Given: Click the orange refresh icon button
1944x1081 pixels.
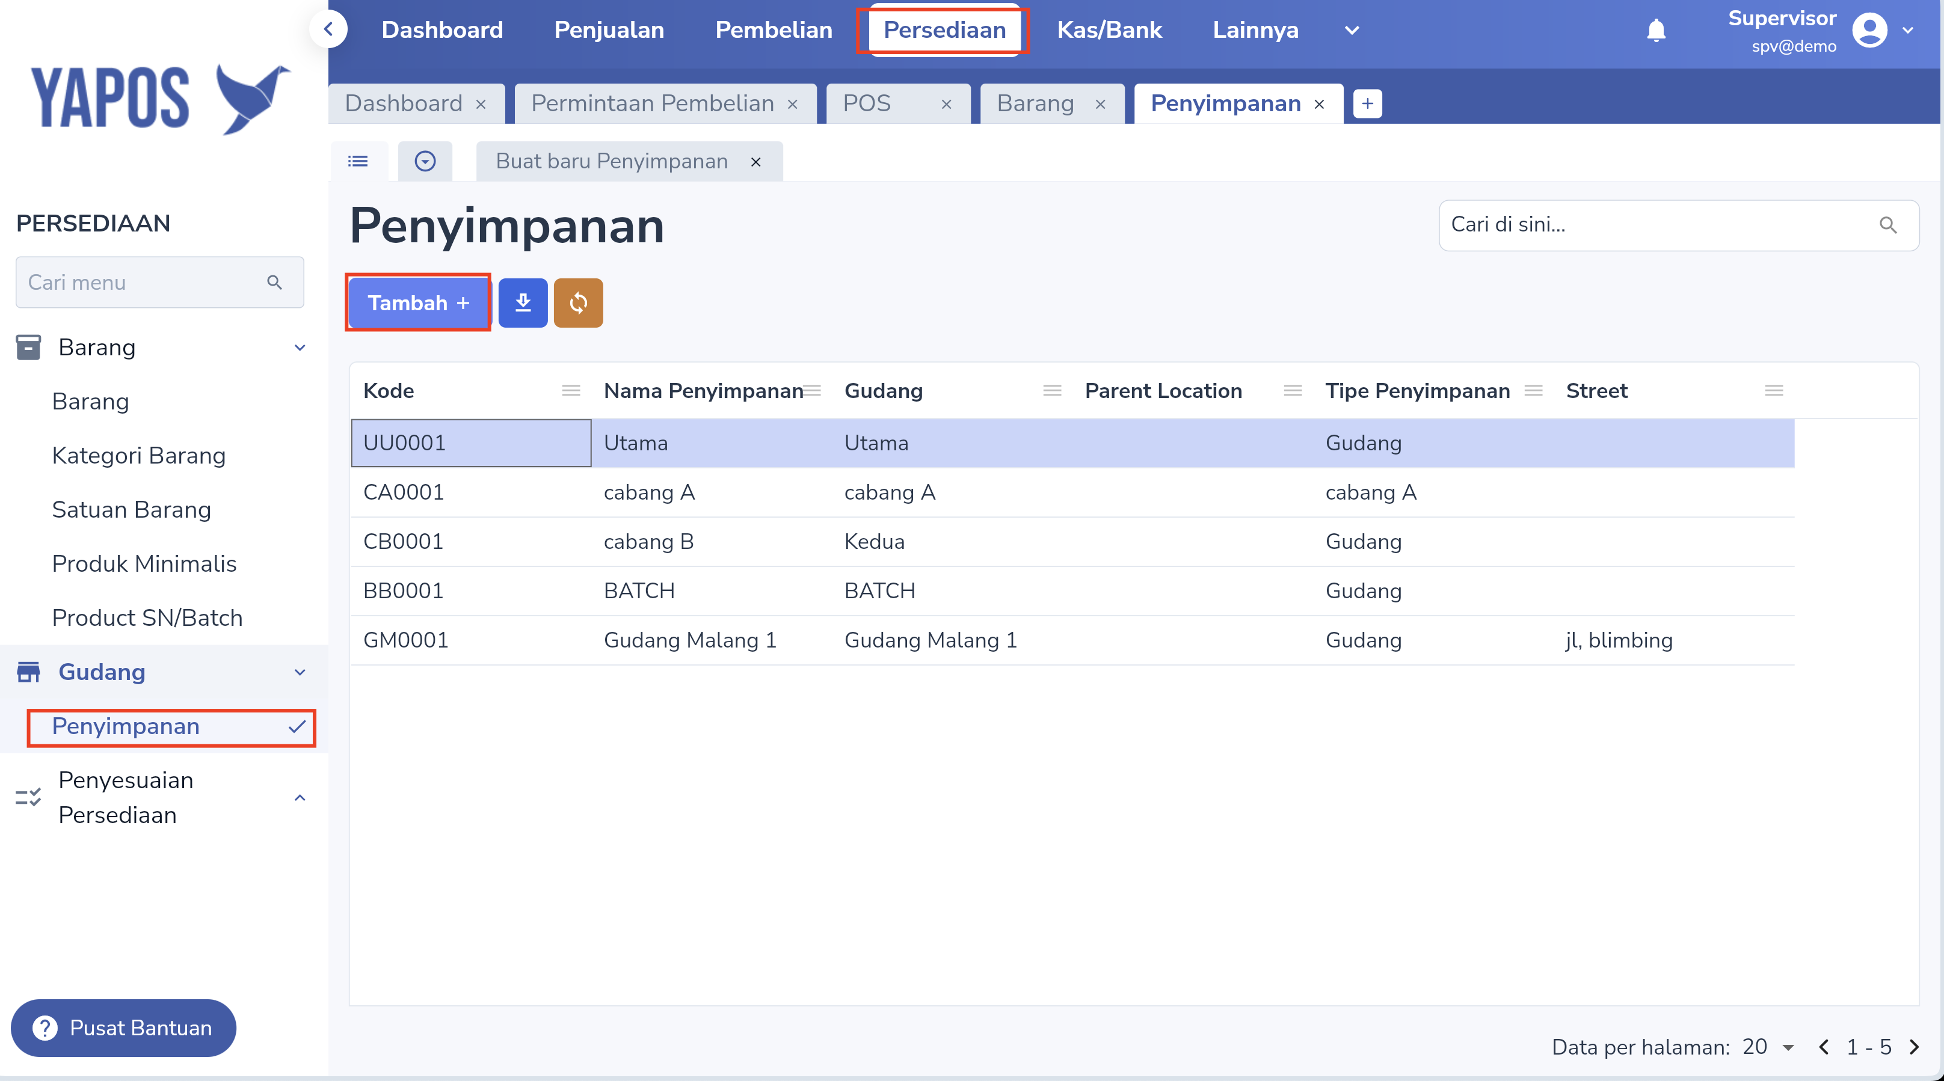Looking at the screenshot, I should (x=578, y=302).
